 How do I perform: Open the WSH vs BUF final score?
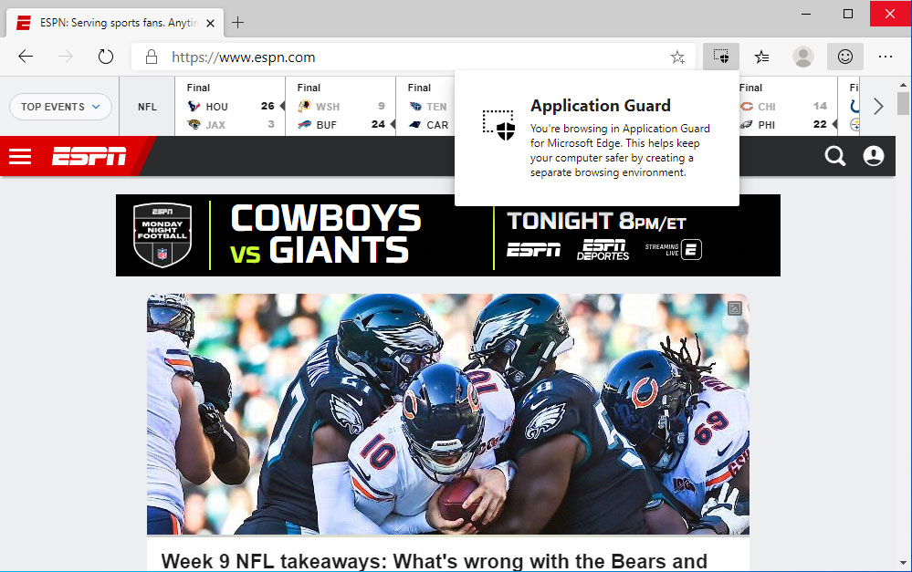[x=341, y=107]
